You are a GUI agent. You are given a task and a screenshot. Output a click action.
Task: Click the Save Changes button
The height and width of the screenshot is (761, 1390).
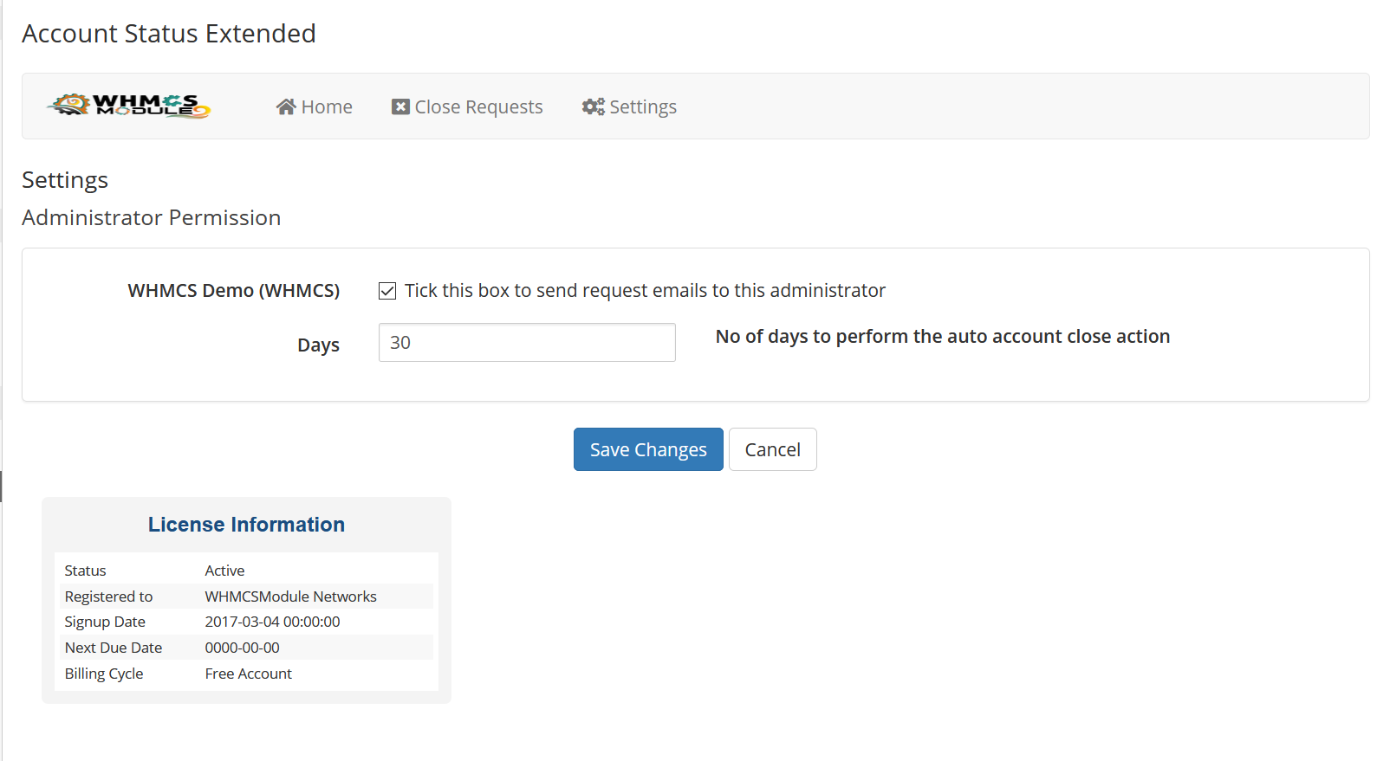pyautogui.click(x=648, y=449)
